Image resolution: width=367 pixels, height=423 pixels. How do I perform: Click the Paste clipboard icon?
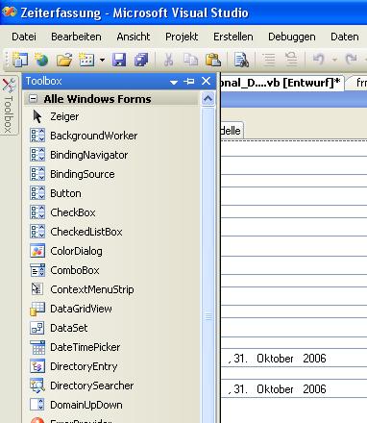coord(213,60)
